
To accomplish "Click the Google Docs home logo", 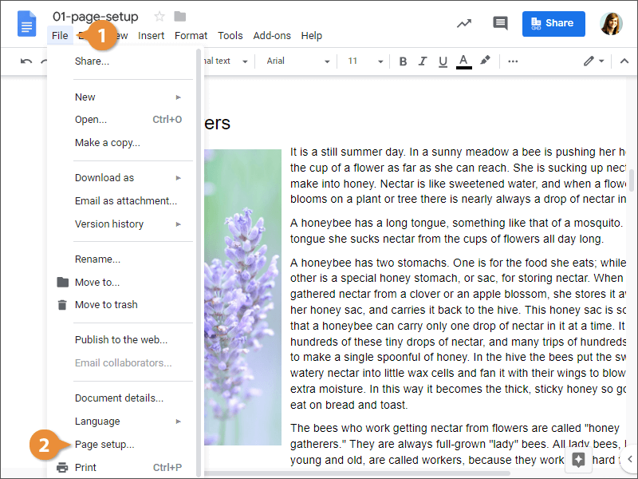I will click(x=26, y=24).
